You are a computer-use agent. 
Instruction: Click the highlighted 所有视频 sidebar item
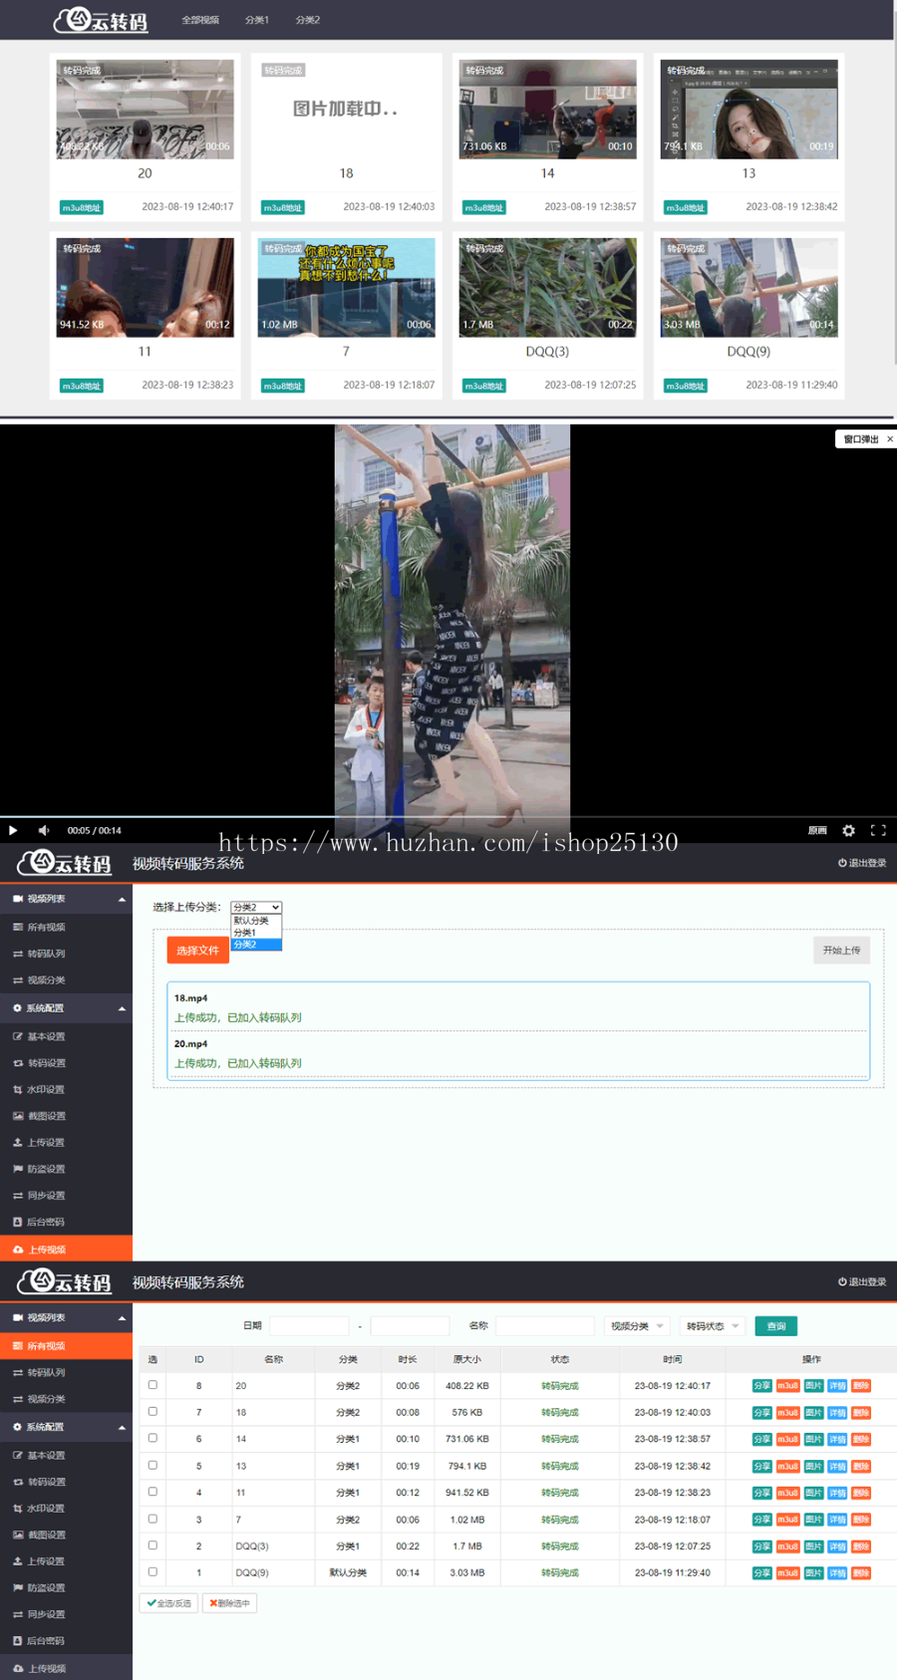[x=66, y=1345]
